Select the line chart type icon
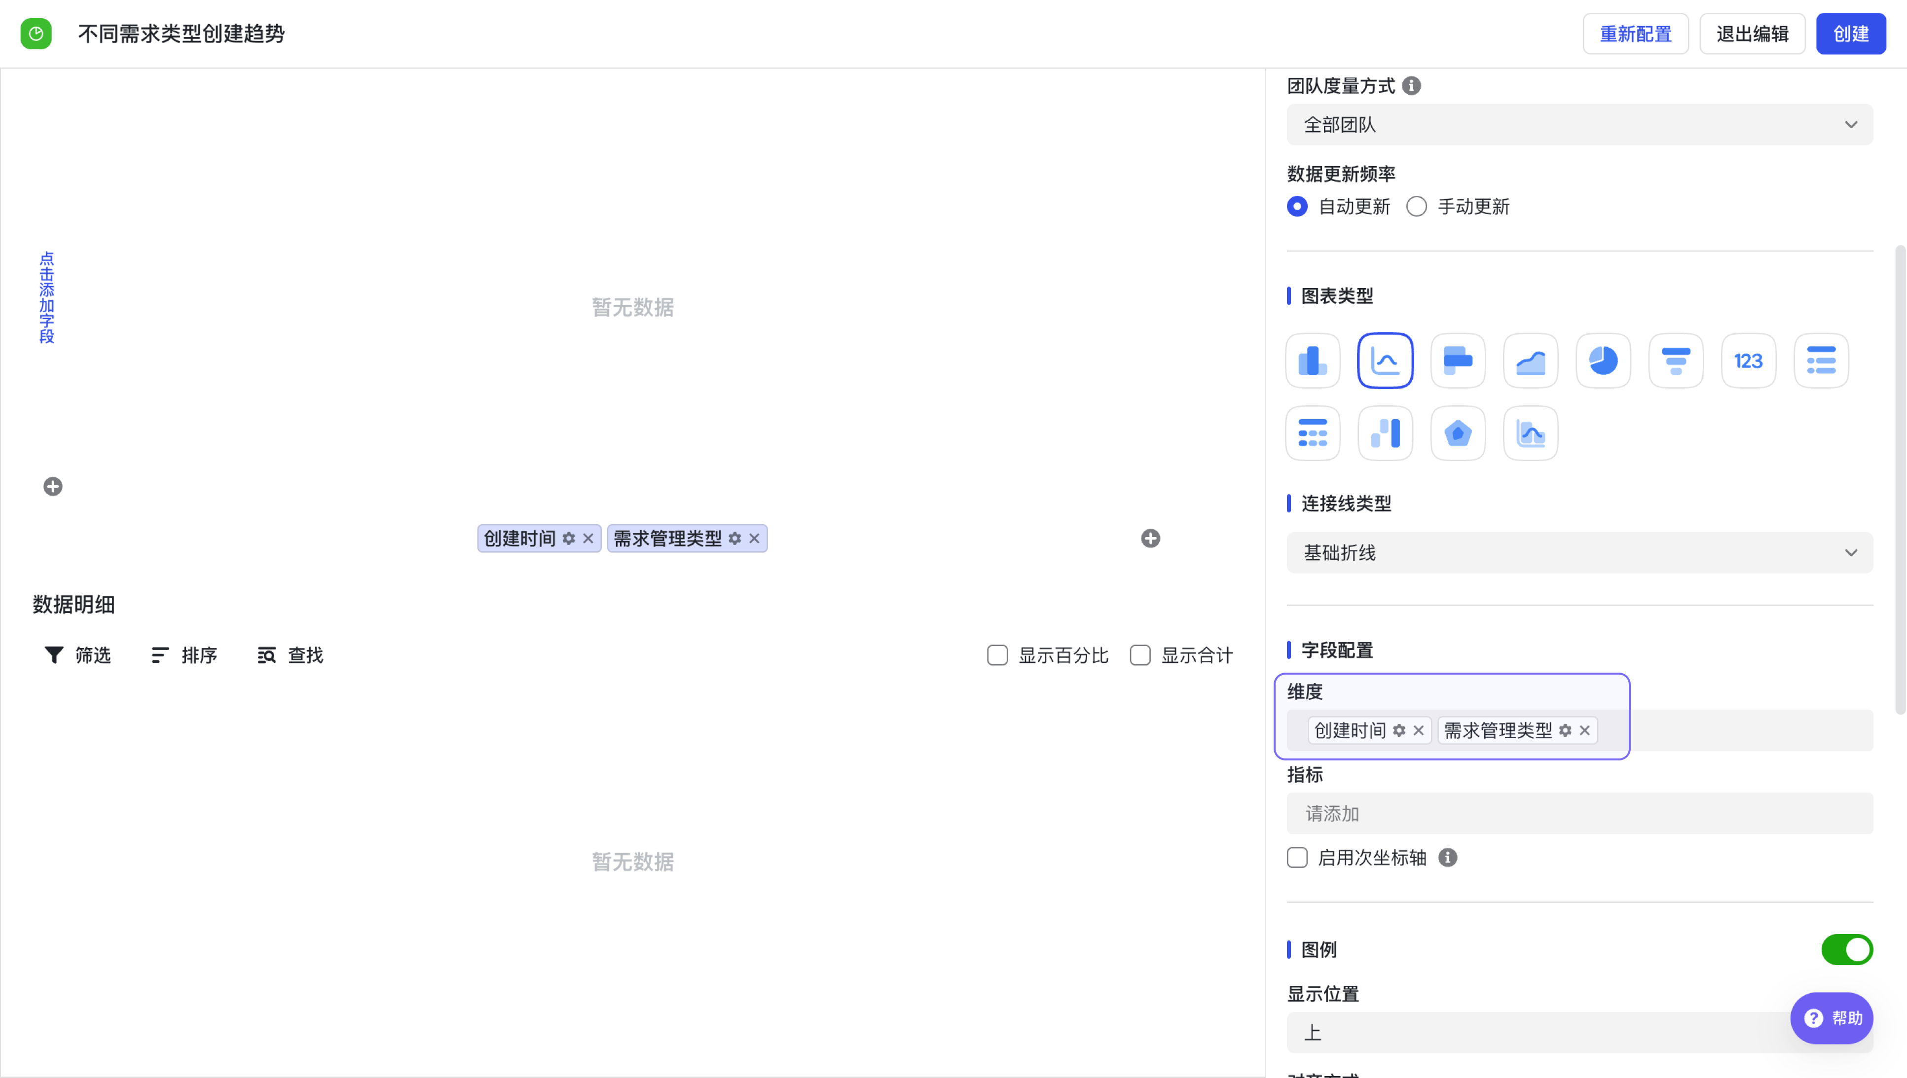 point(1385,360)
